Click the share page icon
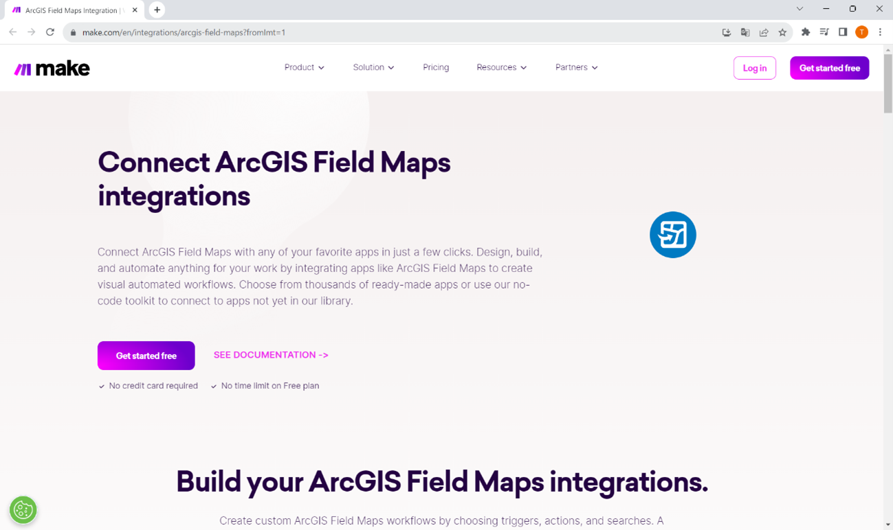 pos(764,32)
